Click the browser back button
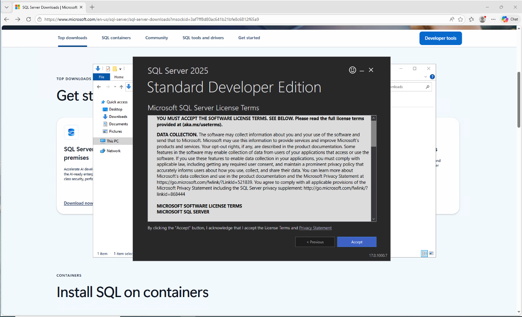522x317 pixels. pos(6,19)
